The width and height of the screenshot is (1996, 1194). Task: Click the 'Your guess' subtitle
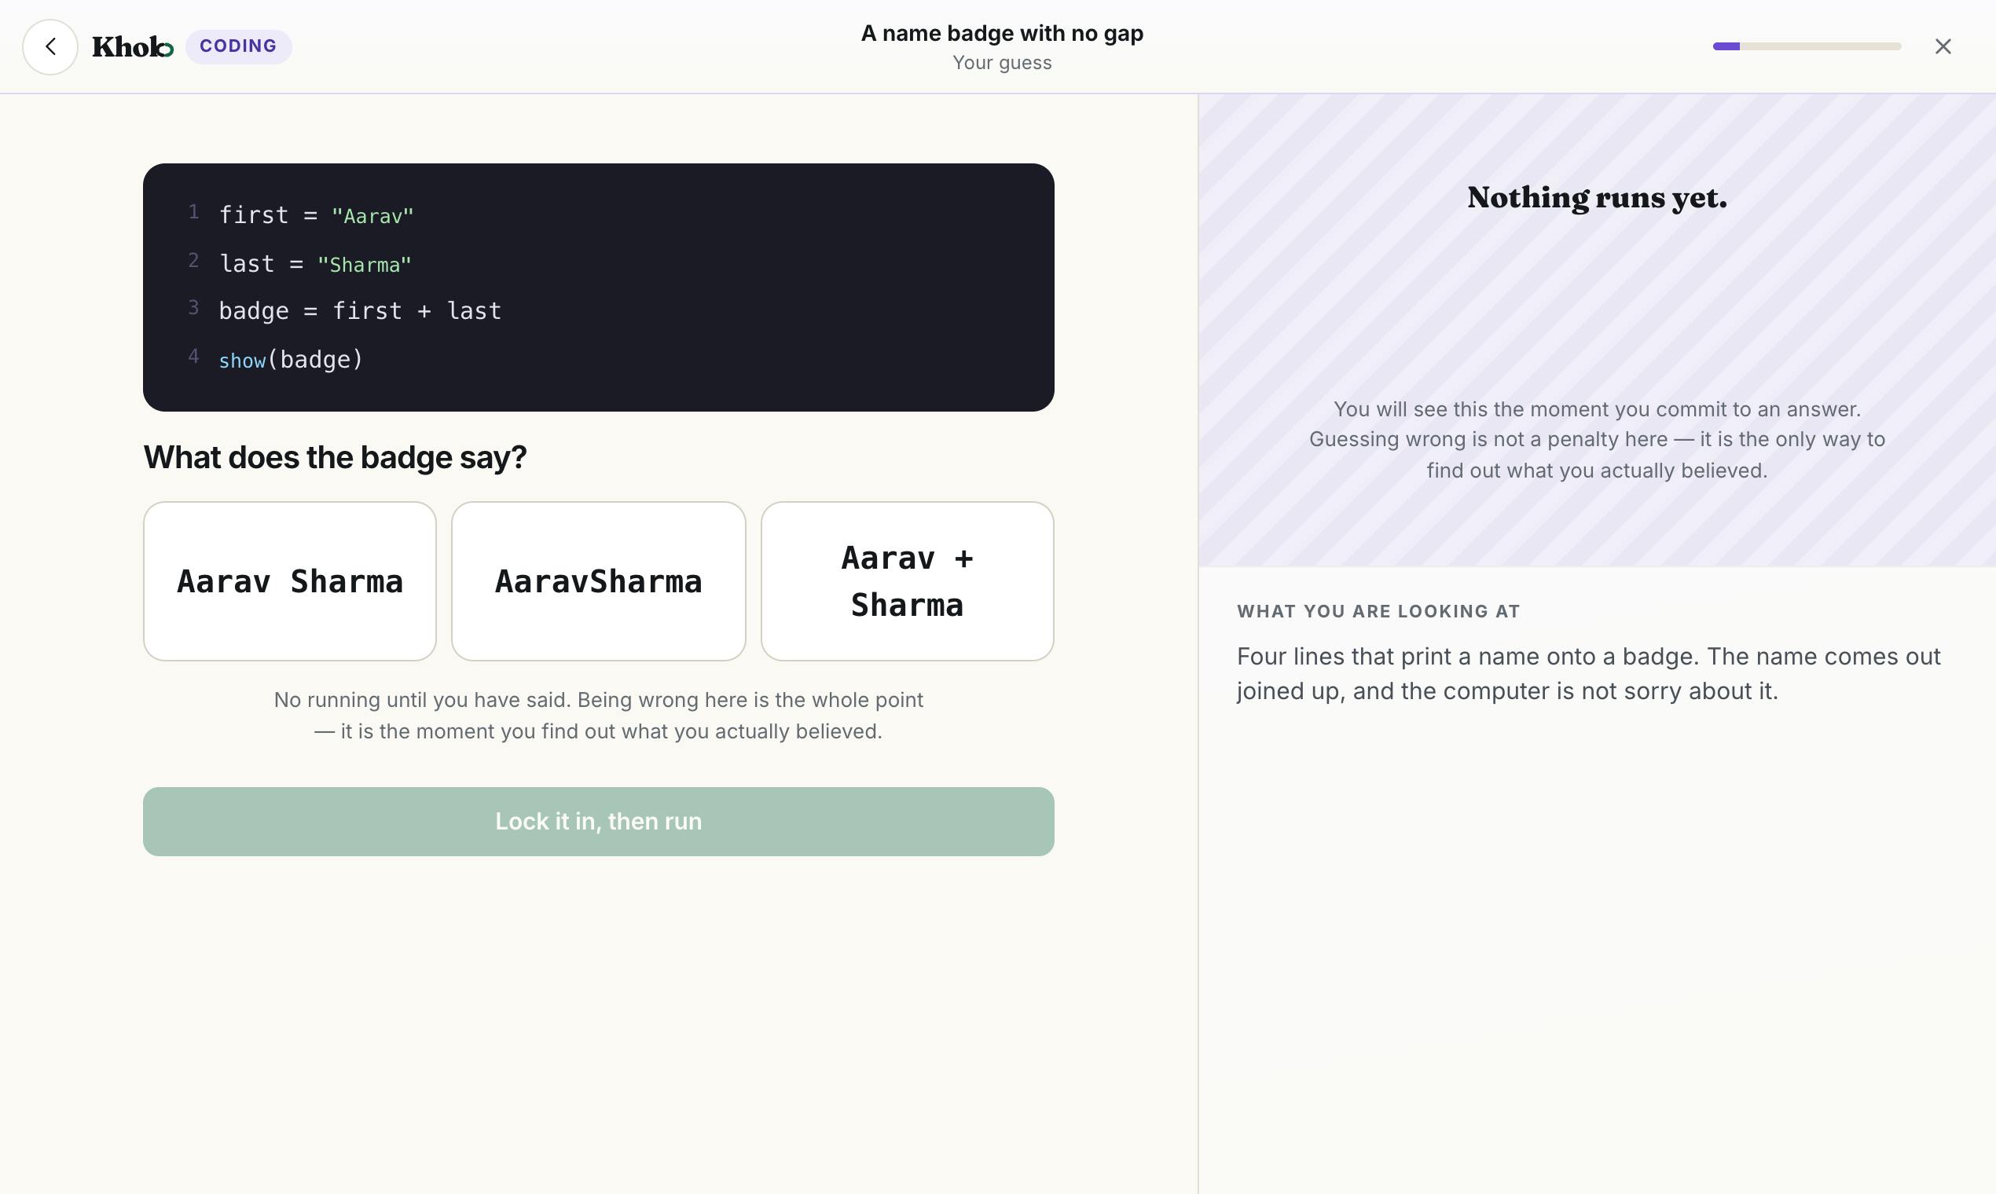pos(1002,63)
